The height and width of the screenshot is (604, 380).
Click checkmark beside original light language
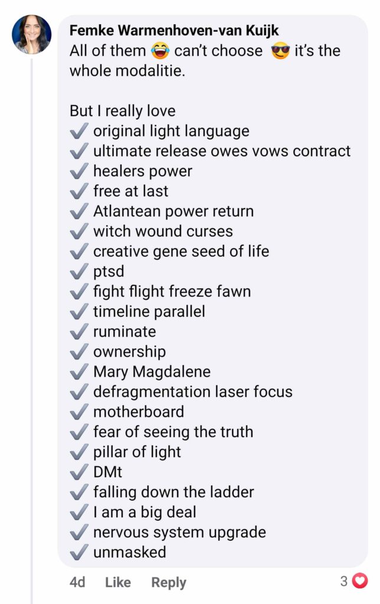78,131
